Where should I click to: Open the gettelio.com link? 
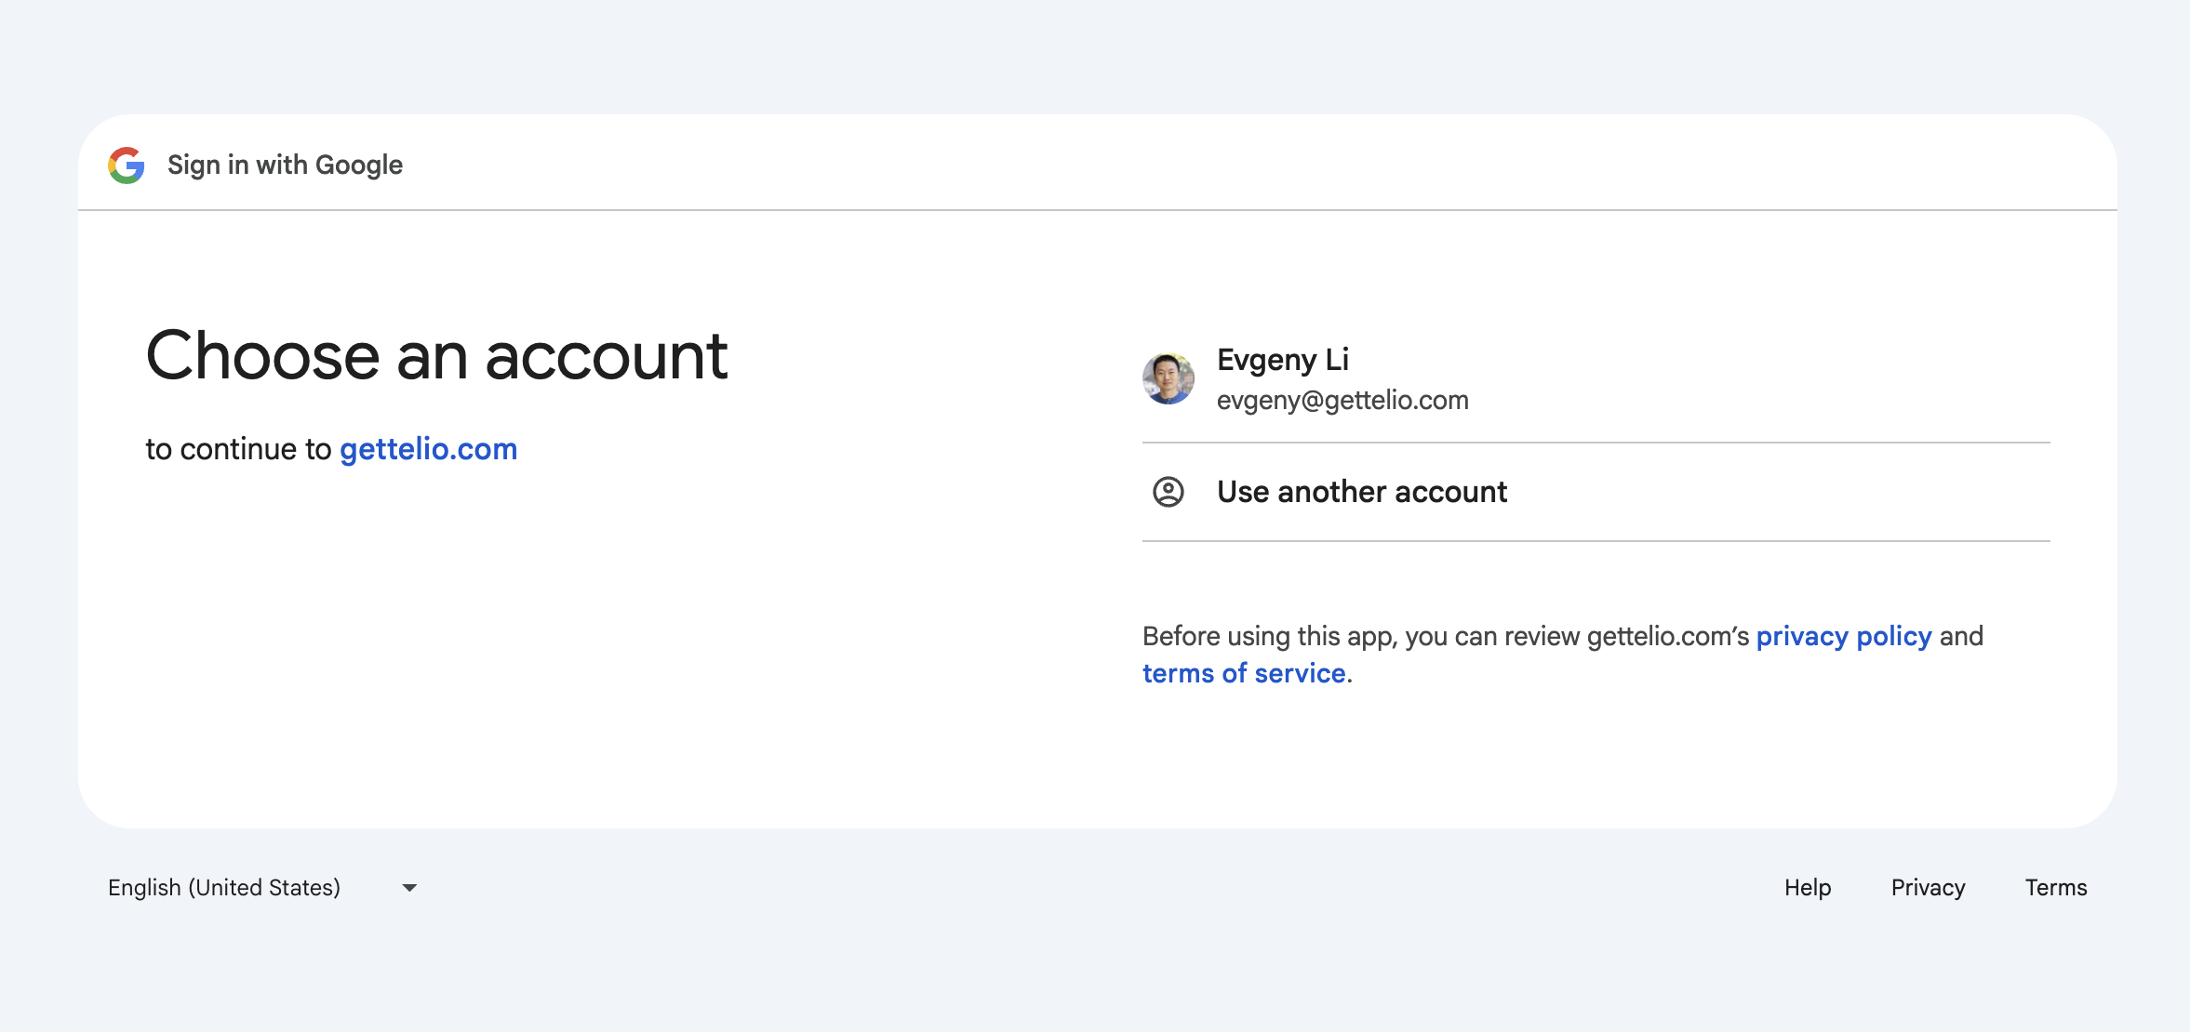coord(428,449)
